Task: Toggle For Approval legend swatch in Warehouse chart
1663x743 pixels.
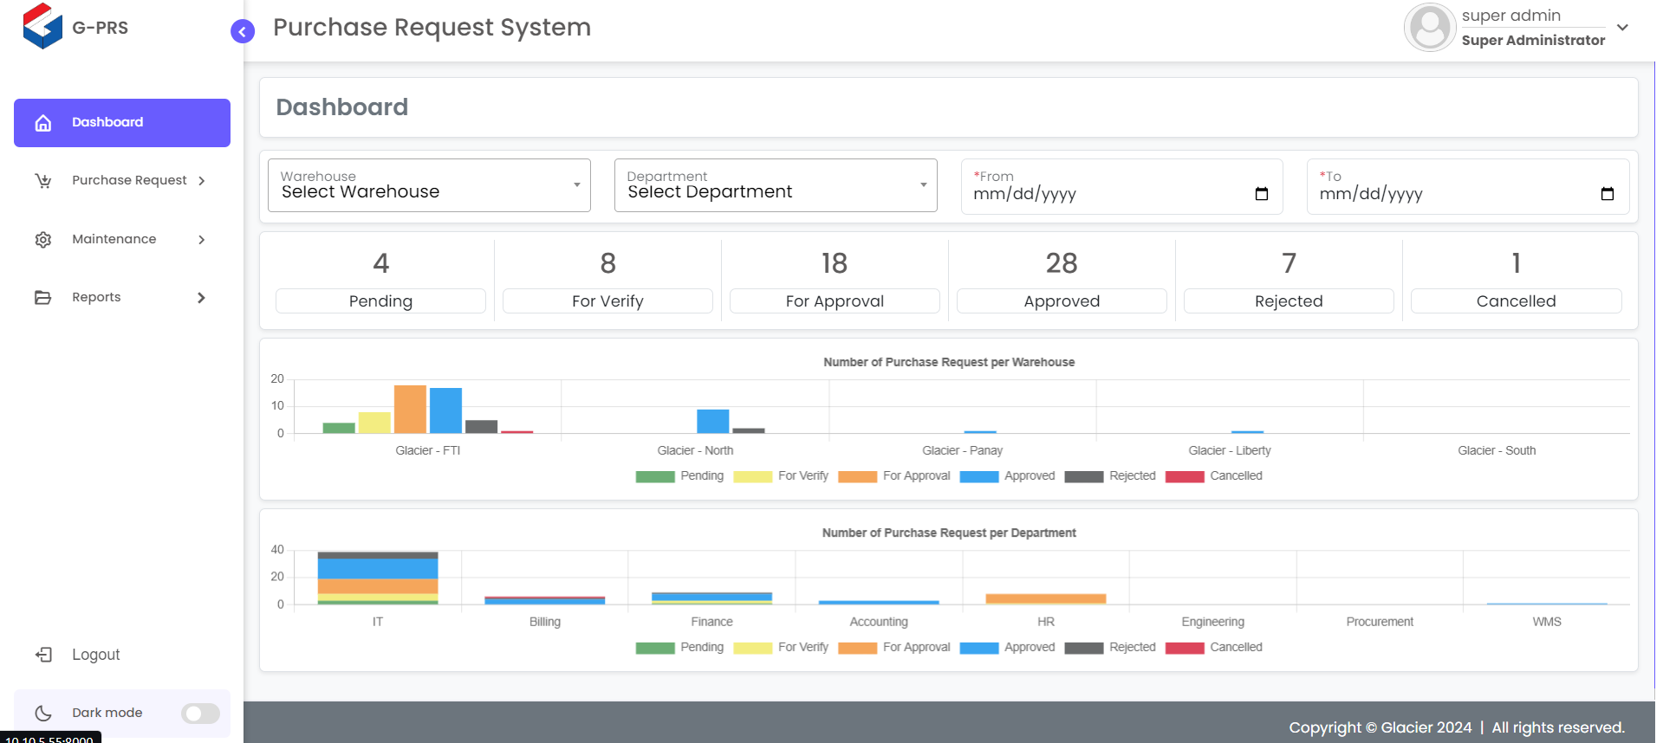Action: pyautogui.click(x=858, y=476)
